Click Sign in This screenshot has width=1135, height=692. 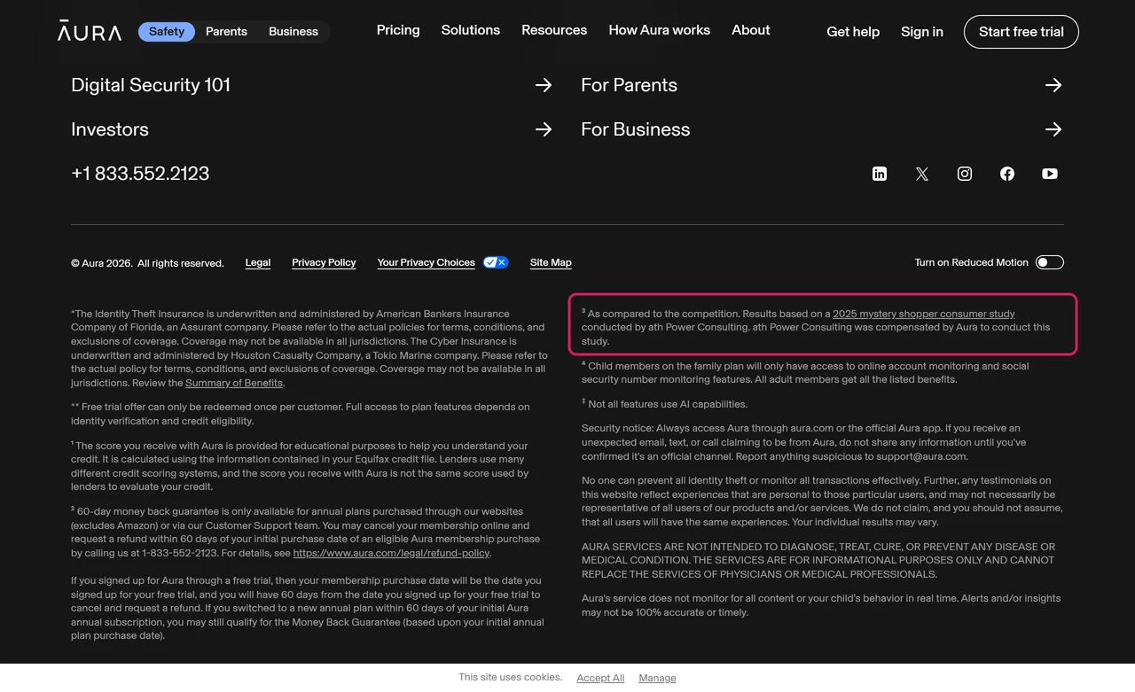click(922, 32)
